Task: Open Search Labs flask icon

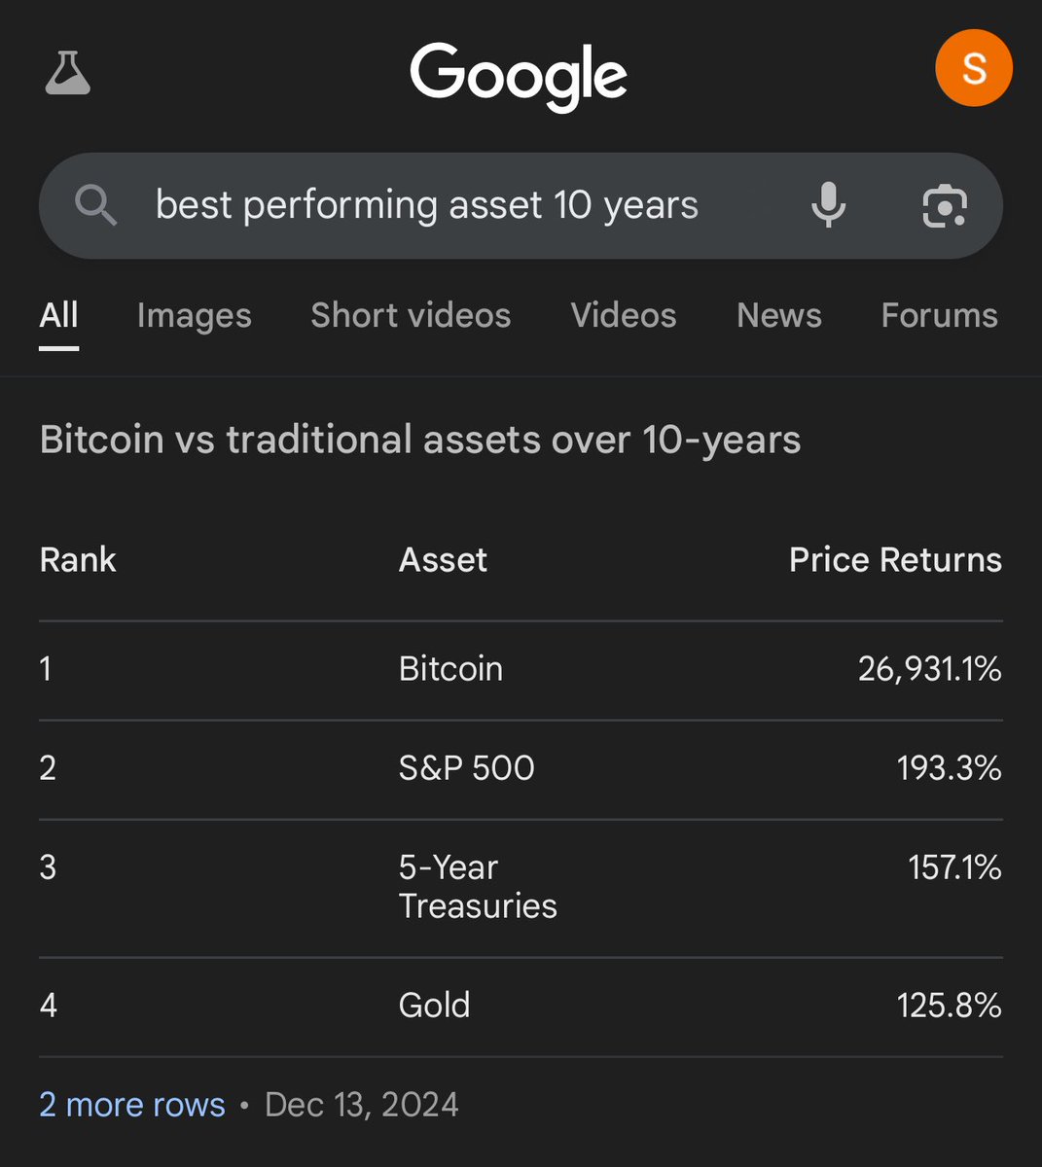Action: tap(68, 73)
